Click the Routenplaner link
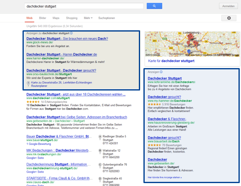 (39, 86)
